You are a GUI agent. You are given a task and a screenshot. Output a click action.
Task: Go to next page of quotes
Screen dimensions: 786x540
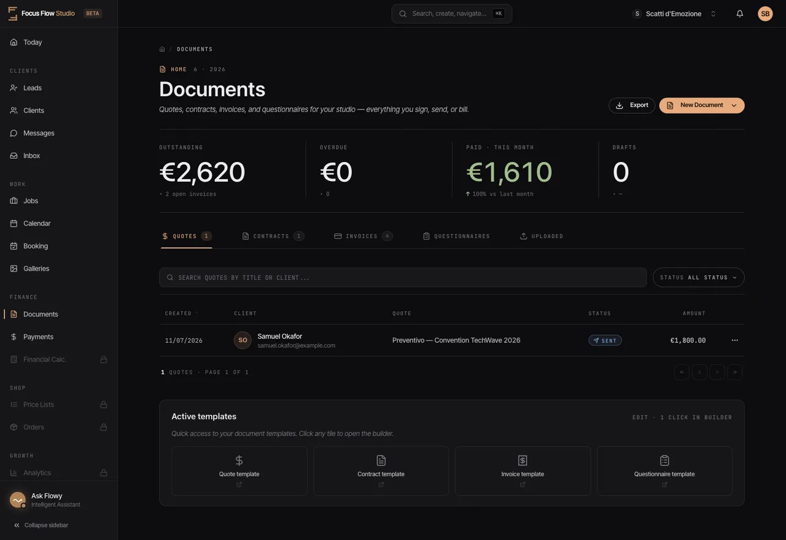(x=717, y=372)
